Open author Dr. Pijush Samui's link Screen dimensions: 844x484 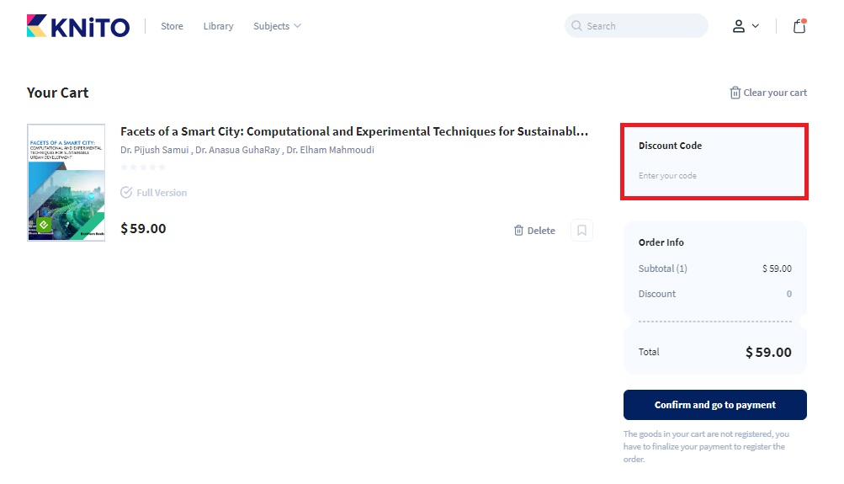point(154,150)
